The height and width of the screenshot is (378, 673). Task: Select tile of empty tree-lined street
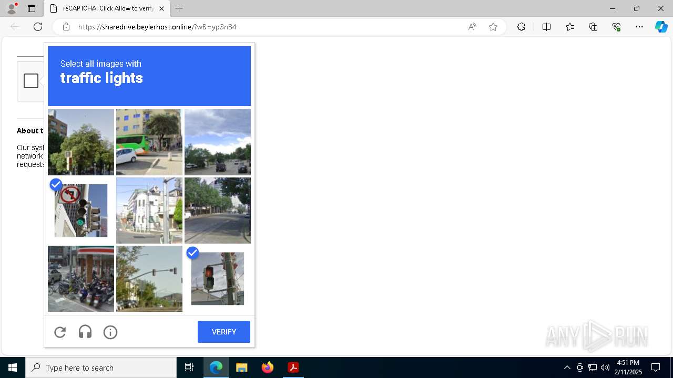click(218, 211)
